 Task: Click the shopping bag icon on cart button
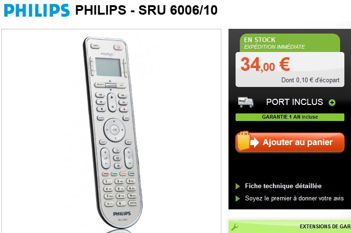click(244, 141)
